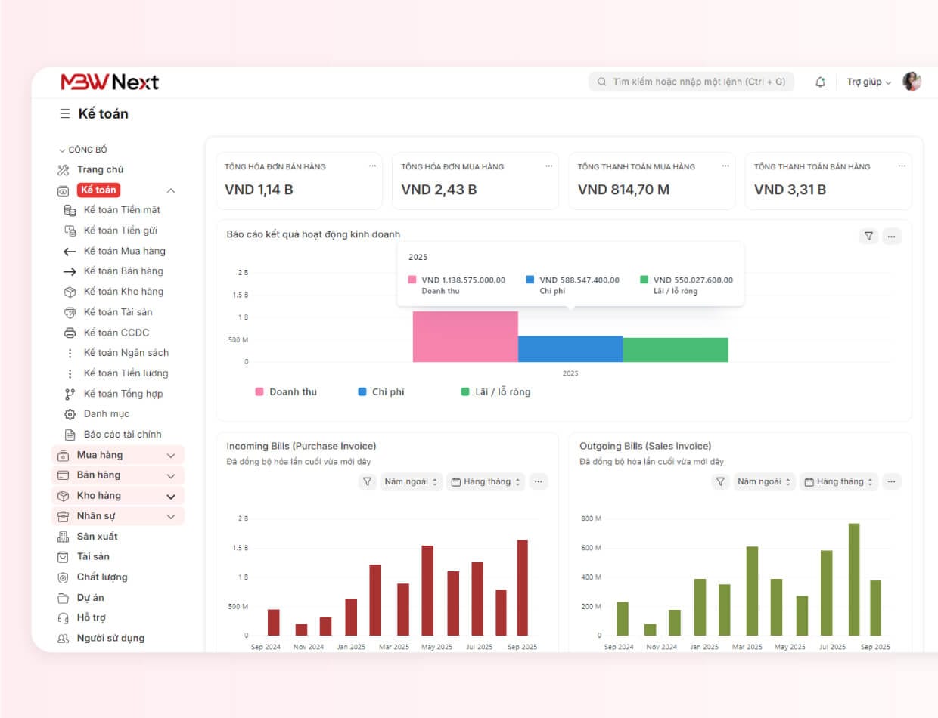938x718 pixels.
Task: Open Kế toán Tiền mặt in sidebar
Action: [121, 210]
